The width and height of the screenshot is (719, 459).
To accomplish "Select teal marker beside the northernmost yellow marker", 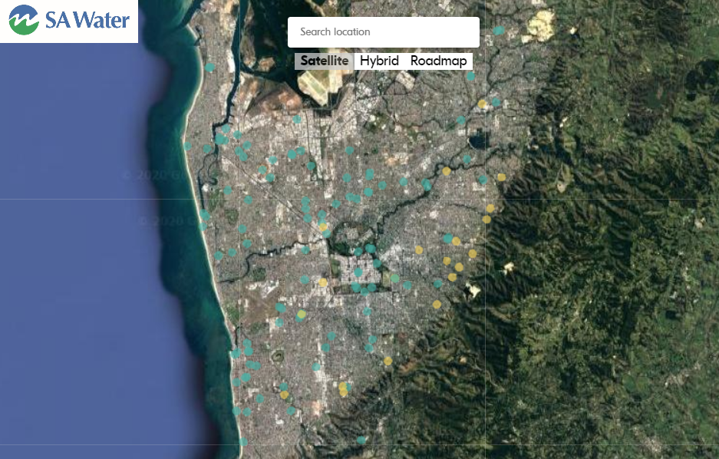I will tap(496, 102).
